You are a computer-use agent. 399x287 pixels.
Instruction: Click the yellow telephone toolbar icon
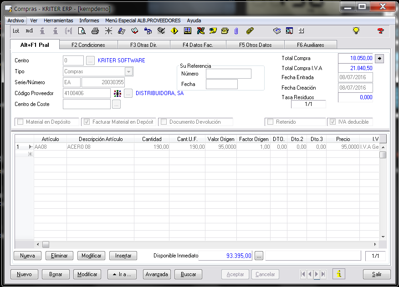click(225, 31)
